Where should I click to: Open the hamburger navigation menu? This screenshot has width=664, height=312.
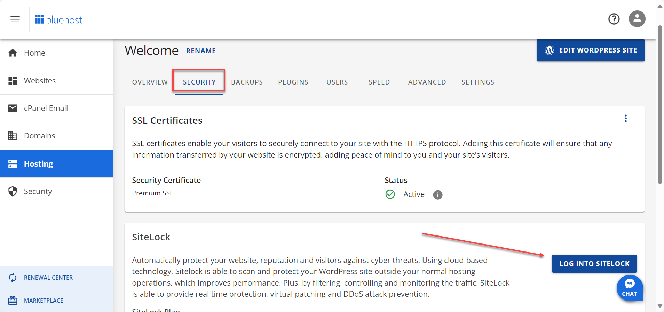[x=15, y=19]
